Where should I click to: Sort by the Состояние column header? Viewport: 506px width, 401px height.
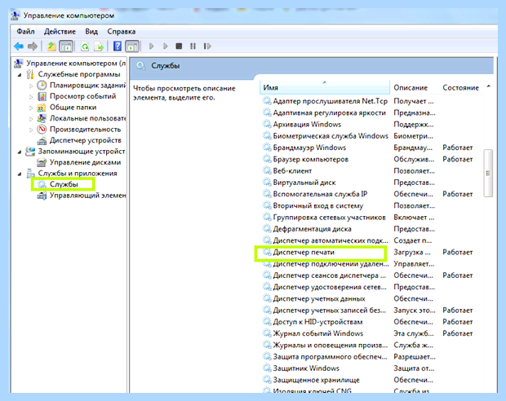(461, 87)
